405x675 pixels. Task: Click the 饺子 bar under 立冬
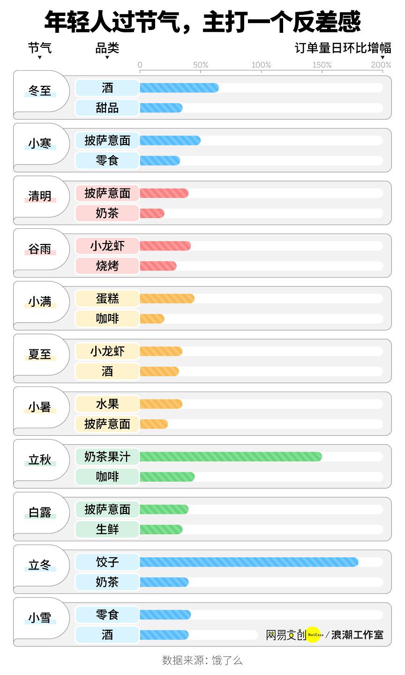248,562
